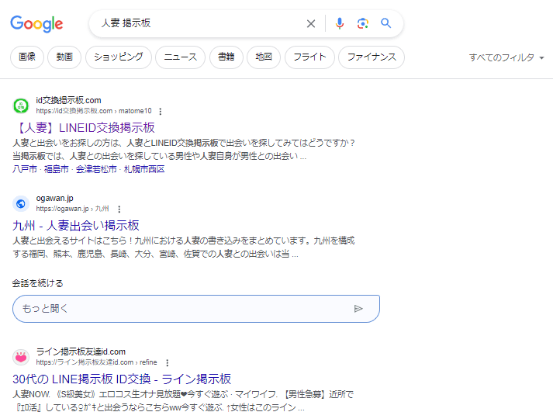Image resolution: width=553 pixels, height=412 pixels.
Task: Click the Google logo
Action: [x=36, y=24]
